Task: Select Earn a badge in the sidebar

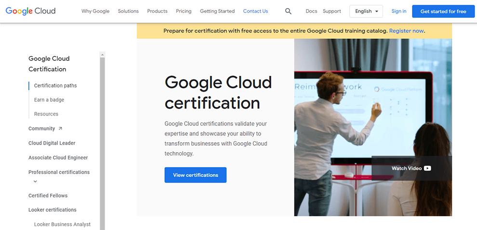Action: 49,100
